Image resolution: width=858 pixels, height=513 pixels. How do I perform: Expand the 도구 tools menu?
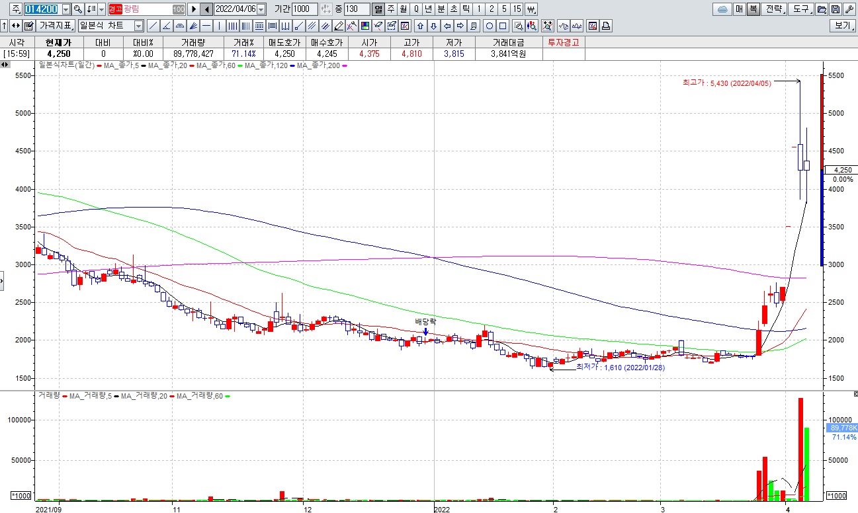click(801, 9)
